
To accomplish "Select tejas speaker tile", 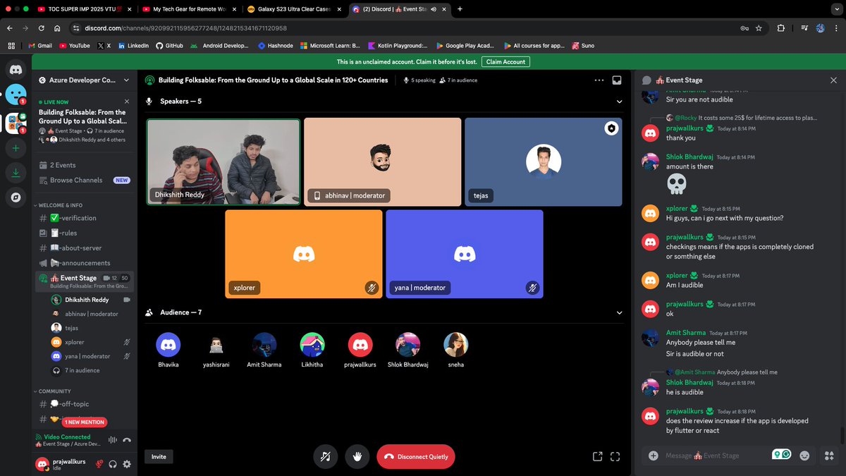I will pos(544,161).
